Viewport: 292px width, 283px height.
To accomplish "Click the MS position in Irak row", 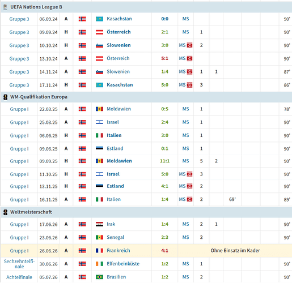I will tap(185, 224).
